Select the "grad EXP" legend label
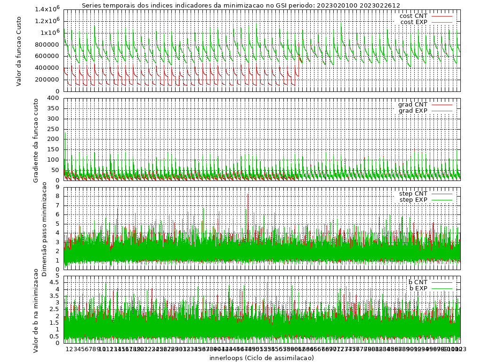This screenshot has height=362, width=482. pos(413,111)
